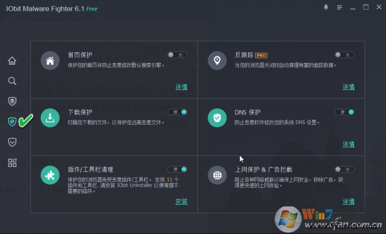Open 详情 link for 首页保护
The height and width of the screenshot is (234, 386).
[181, 87]
